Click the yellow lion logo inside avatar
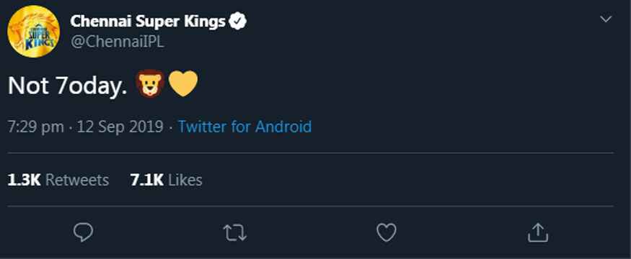631x259 pixels. 34,32
